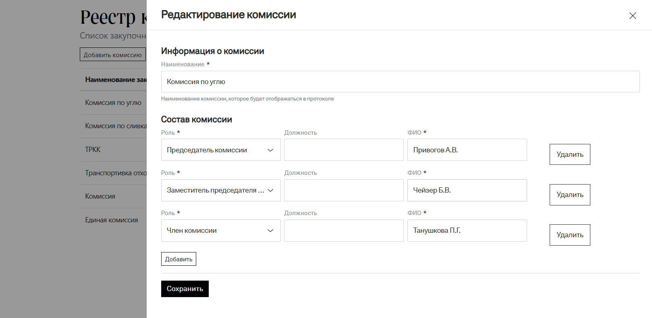The height and width of the screenshot is (318, 652).
Task: Select Комиссия по углю list row
Action: (x=113, y=103)
